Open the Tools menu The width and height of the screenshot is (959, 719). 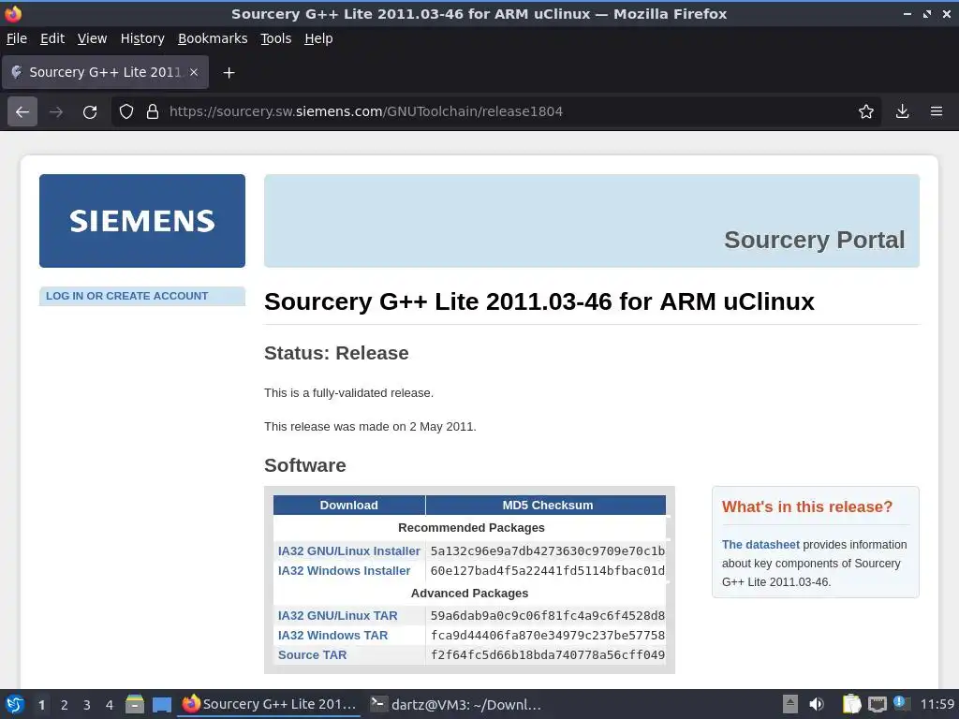pos(276,38)
